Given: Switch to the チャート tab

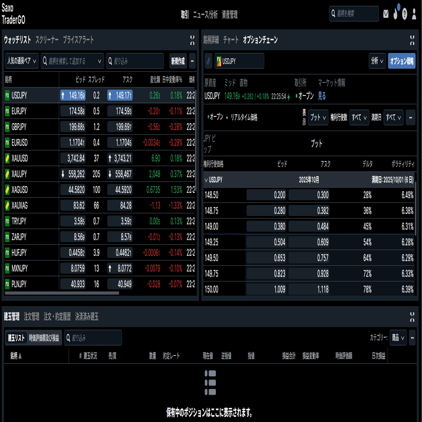Looking at the screenshot, I should (231, 40).
